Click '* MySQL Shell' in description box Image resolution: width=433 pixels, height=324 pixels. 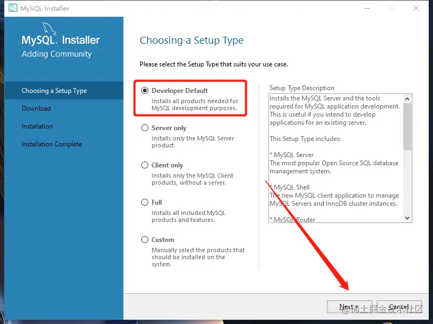click(290, 187)
